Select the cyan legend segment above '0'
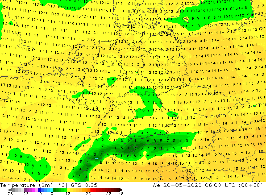Screen dimensions: 266x195 coord(51,190)
